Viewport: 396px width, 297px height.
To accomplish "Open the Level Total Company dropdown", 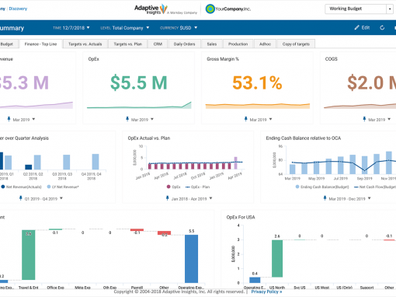I will [x=125, y=28].
